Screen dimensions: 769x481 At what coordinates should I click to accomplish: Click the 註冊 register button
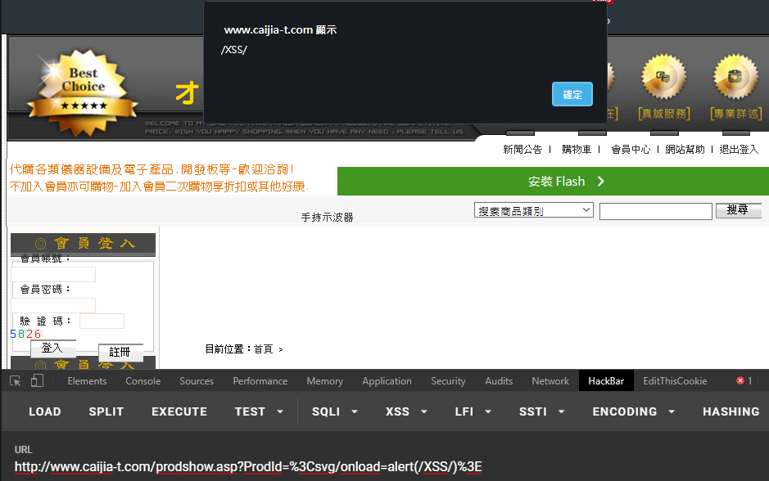click(x=120, y=353)
